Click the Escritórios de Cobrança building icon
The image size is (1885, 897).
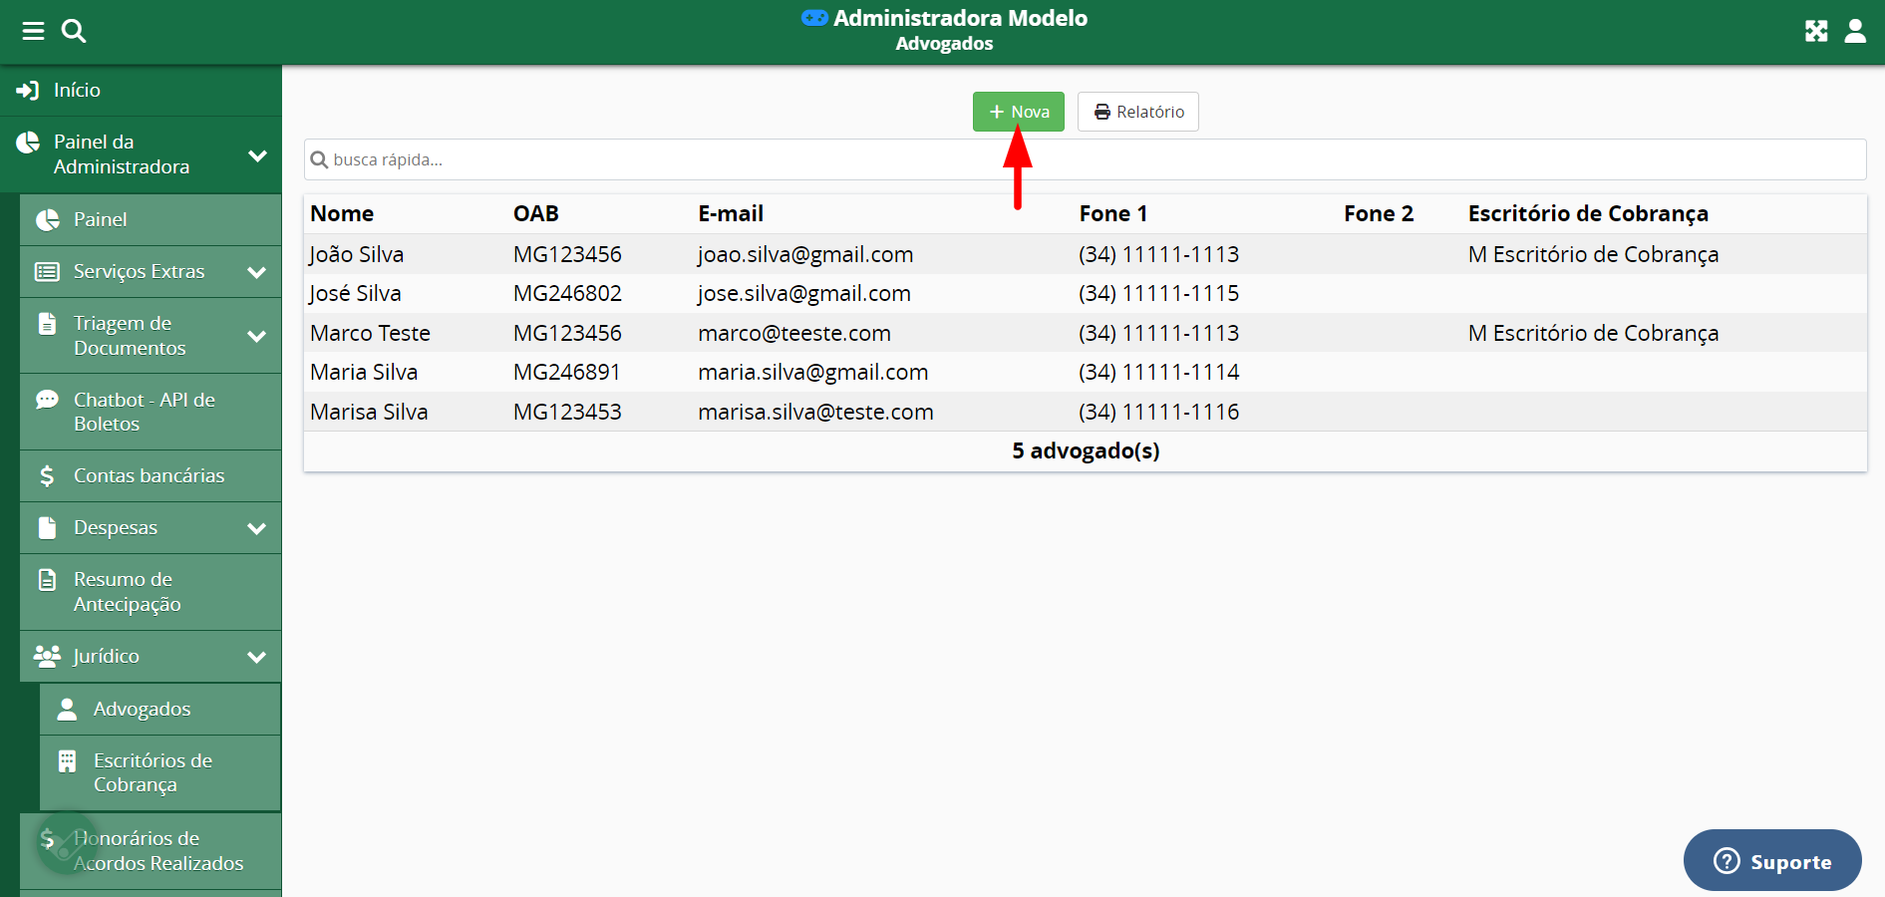67,762
